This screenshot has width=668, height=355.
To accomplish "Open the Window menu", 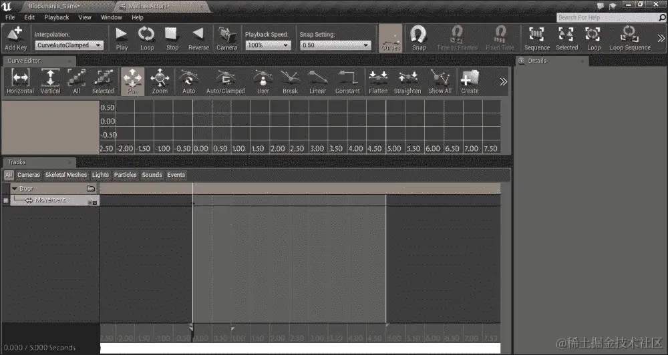I will [x=111, y=17].
